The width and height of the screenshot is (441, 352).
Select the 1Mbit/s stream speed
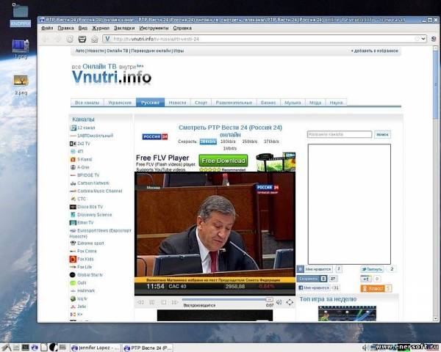tap(230, 148)
